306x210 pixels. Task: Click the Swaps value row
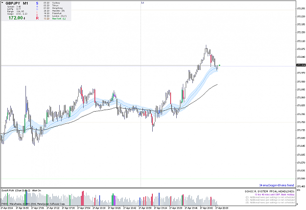tap(17, 14)
